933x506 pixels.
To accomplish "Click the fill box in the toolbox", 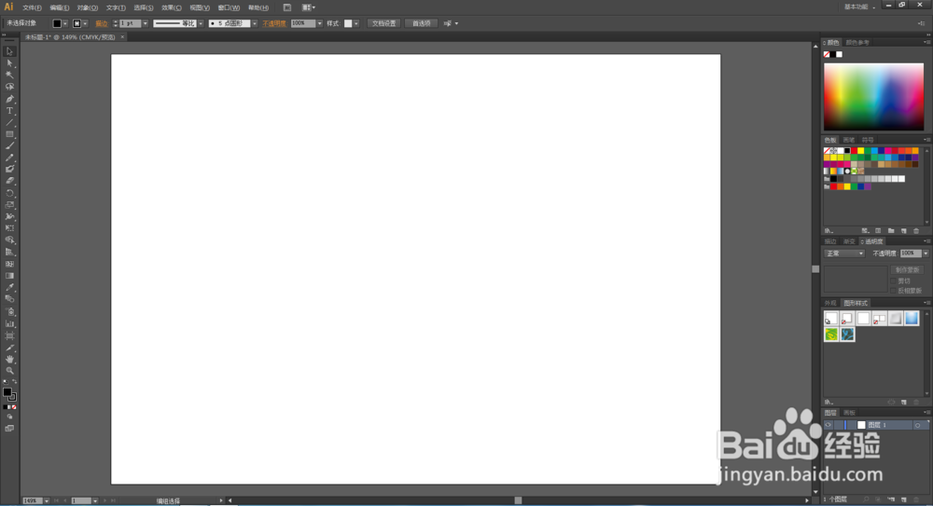I will point(7,392).
